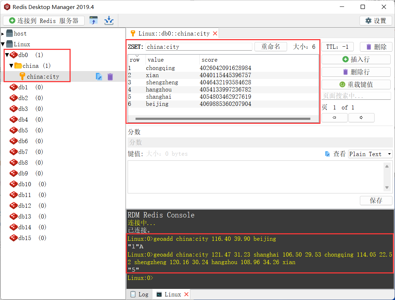
Task: Click the RDM app logo in title bar
Action: [6, 7]
